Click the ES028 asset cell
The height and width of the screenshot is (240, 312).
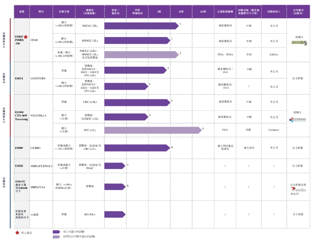click(x=22, y=166)
